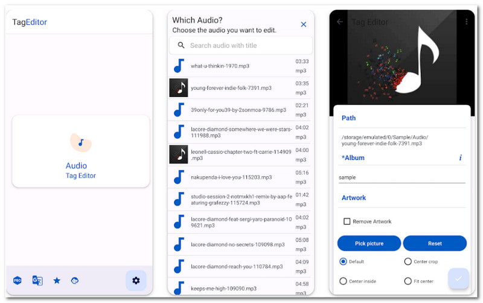Open the three-dot overflow menu
The height and width of the screenshot is (303, 483).
[x=466, y=22]
